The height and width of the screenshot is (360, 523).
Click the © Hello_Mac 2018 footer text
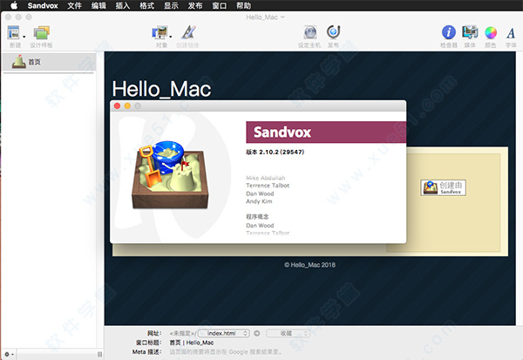point(309,265)
